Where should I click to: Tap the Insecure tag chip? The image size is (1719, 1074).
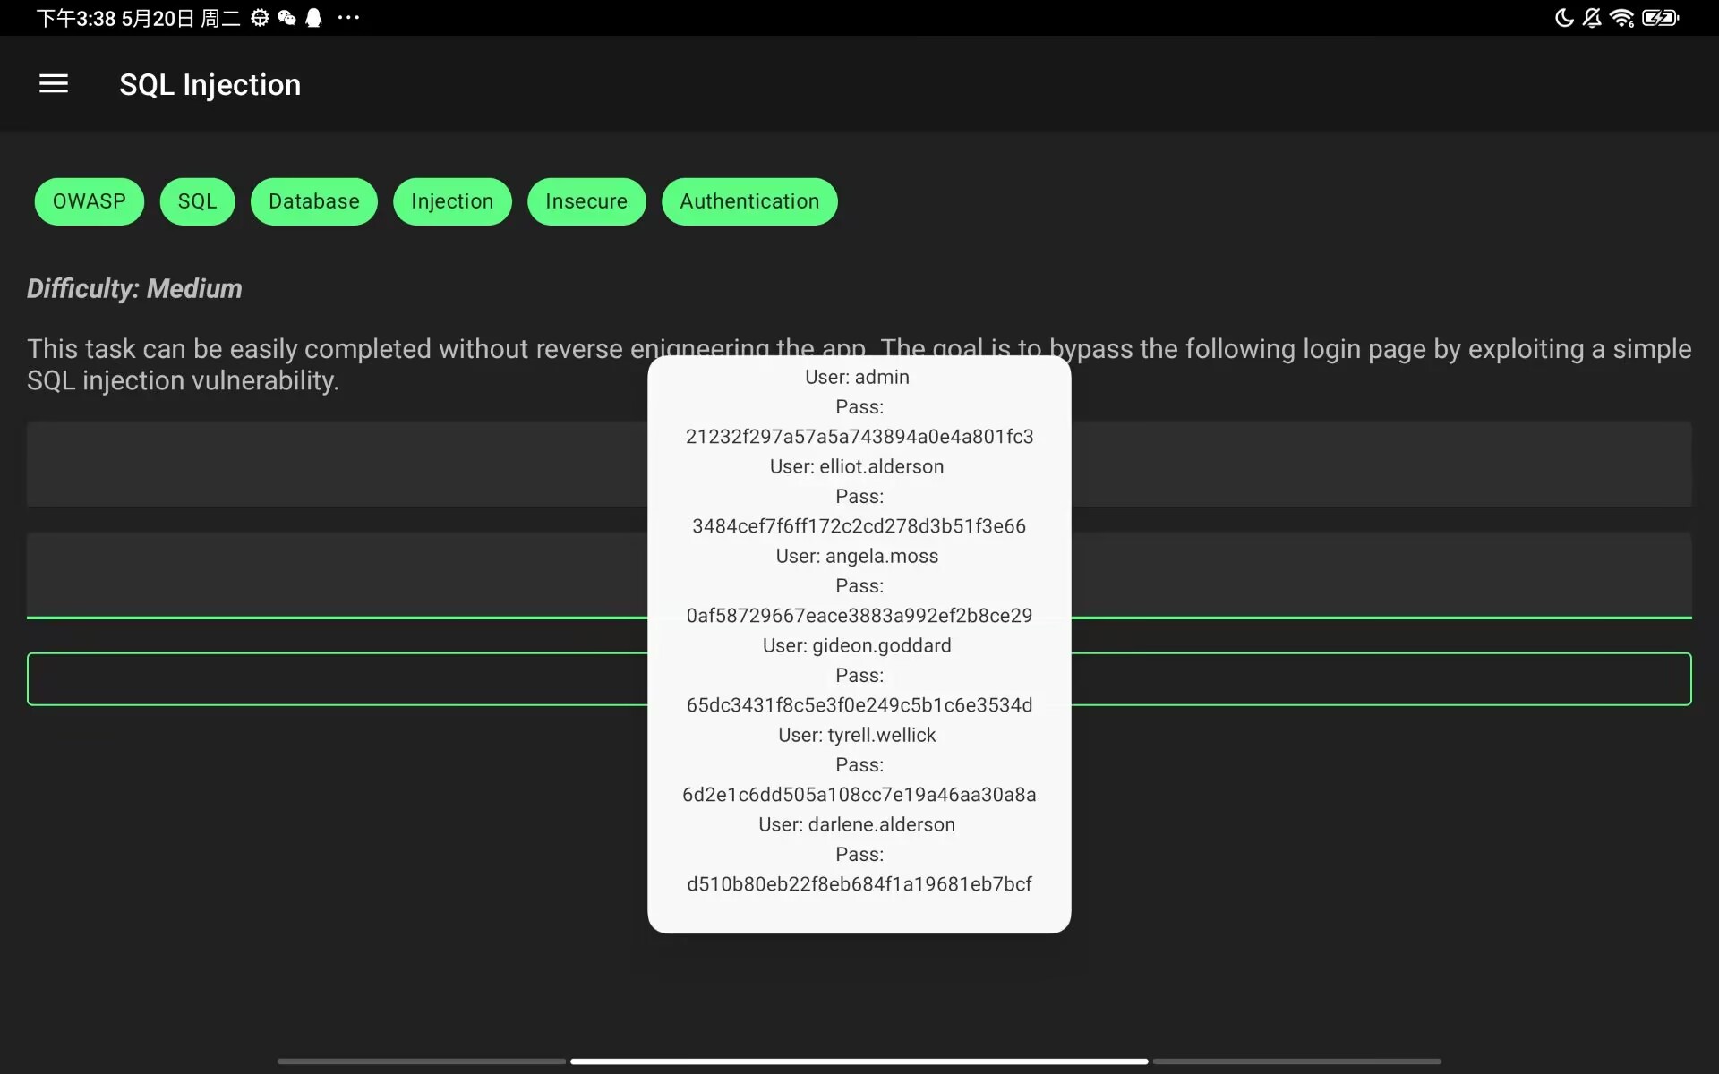coord(586,201)
